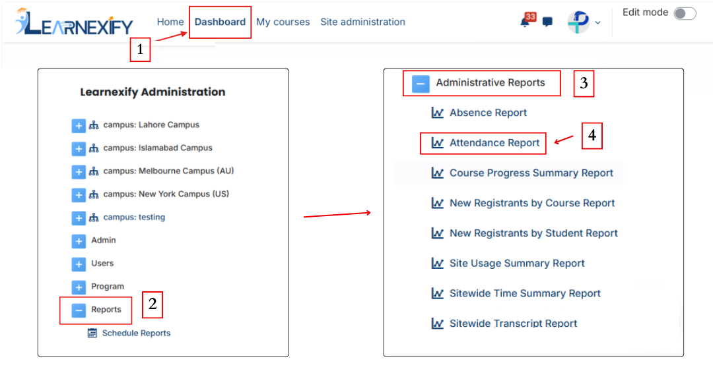Screen dimensions: 713x373
Task: Expand the Lahore Campus plus button
Action: click(x=79, y=125)
